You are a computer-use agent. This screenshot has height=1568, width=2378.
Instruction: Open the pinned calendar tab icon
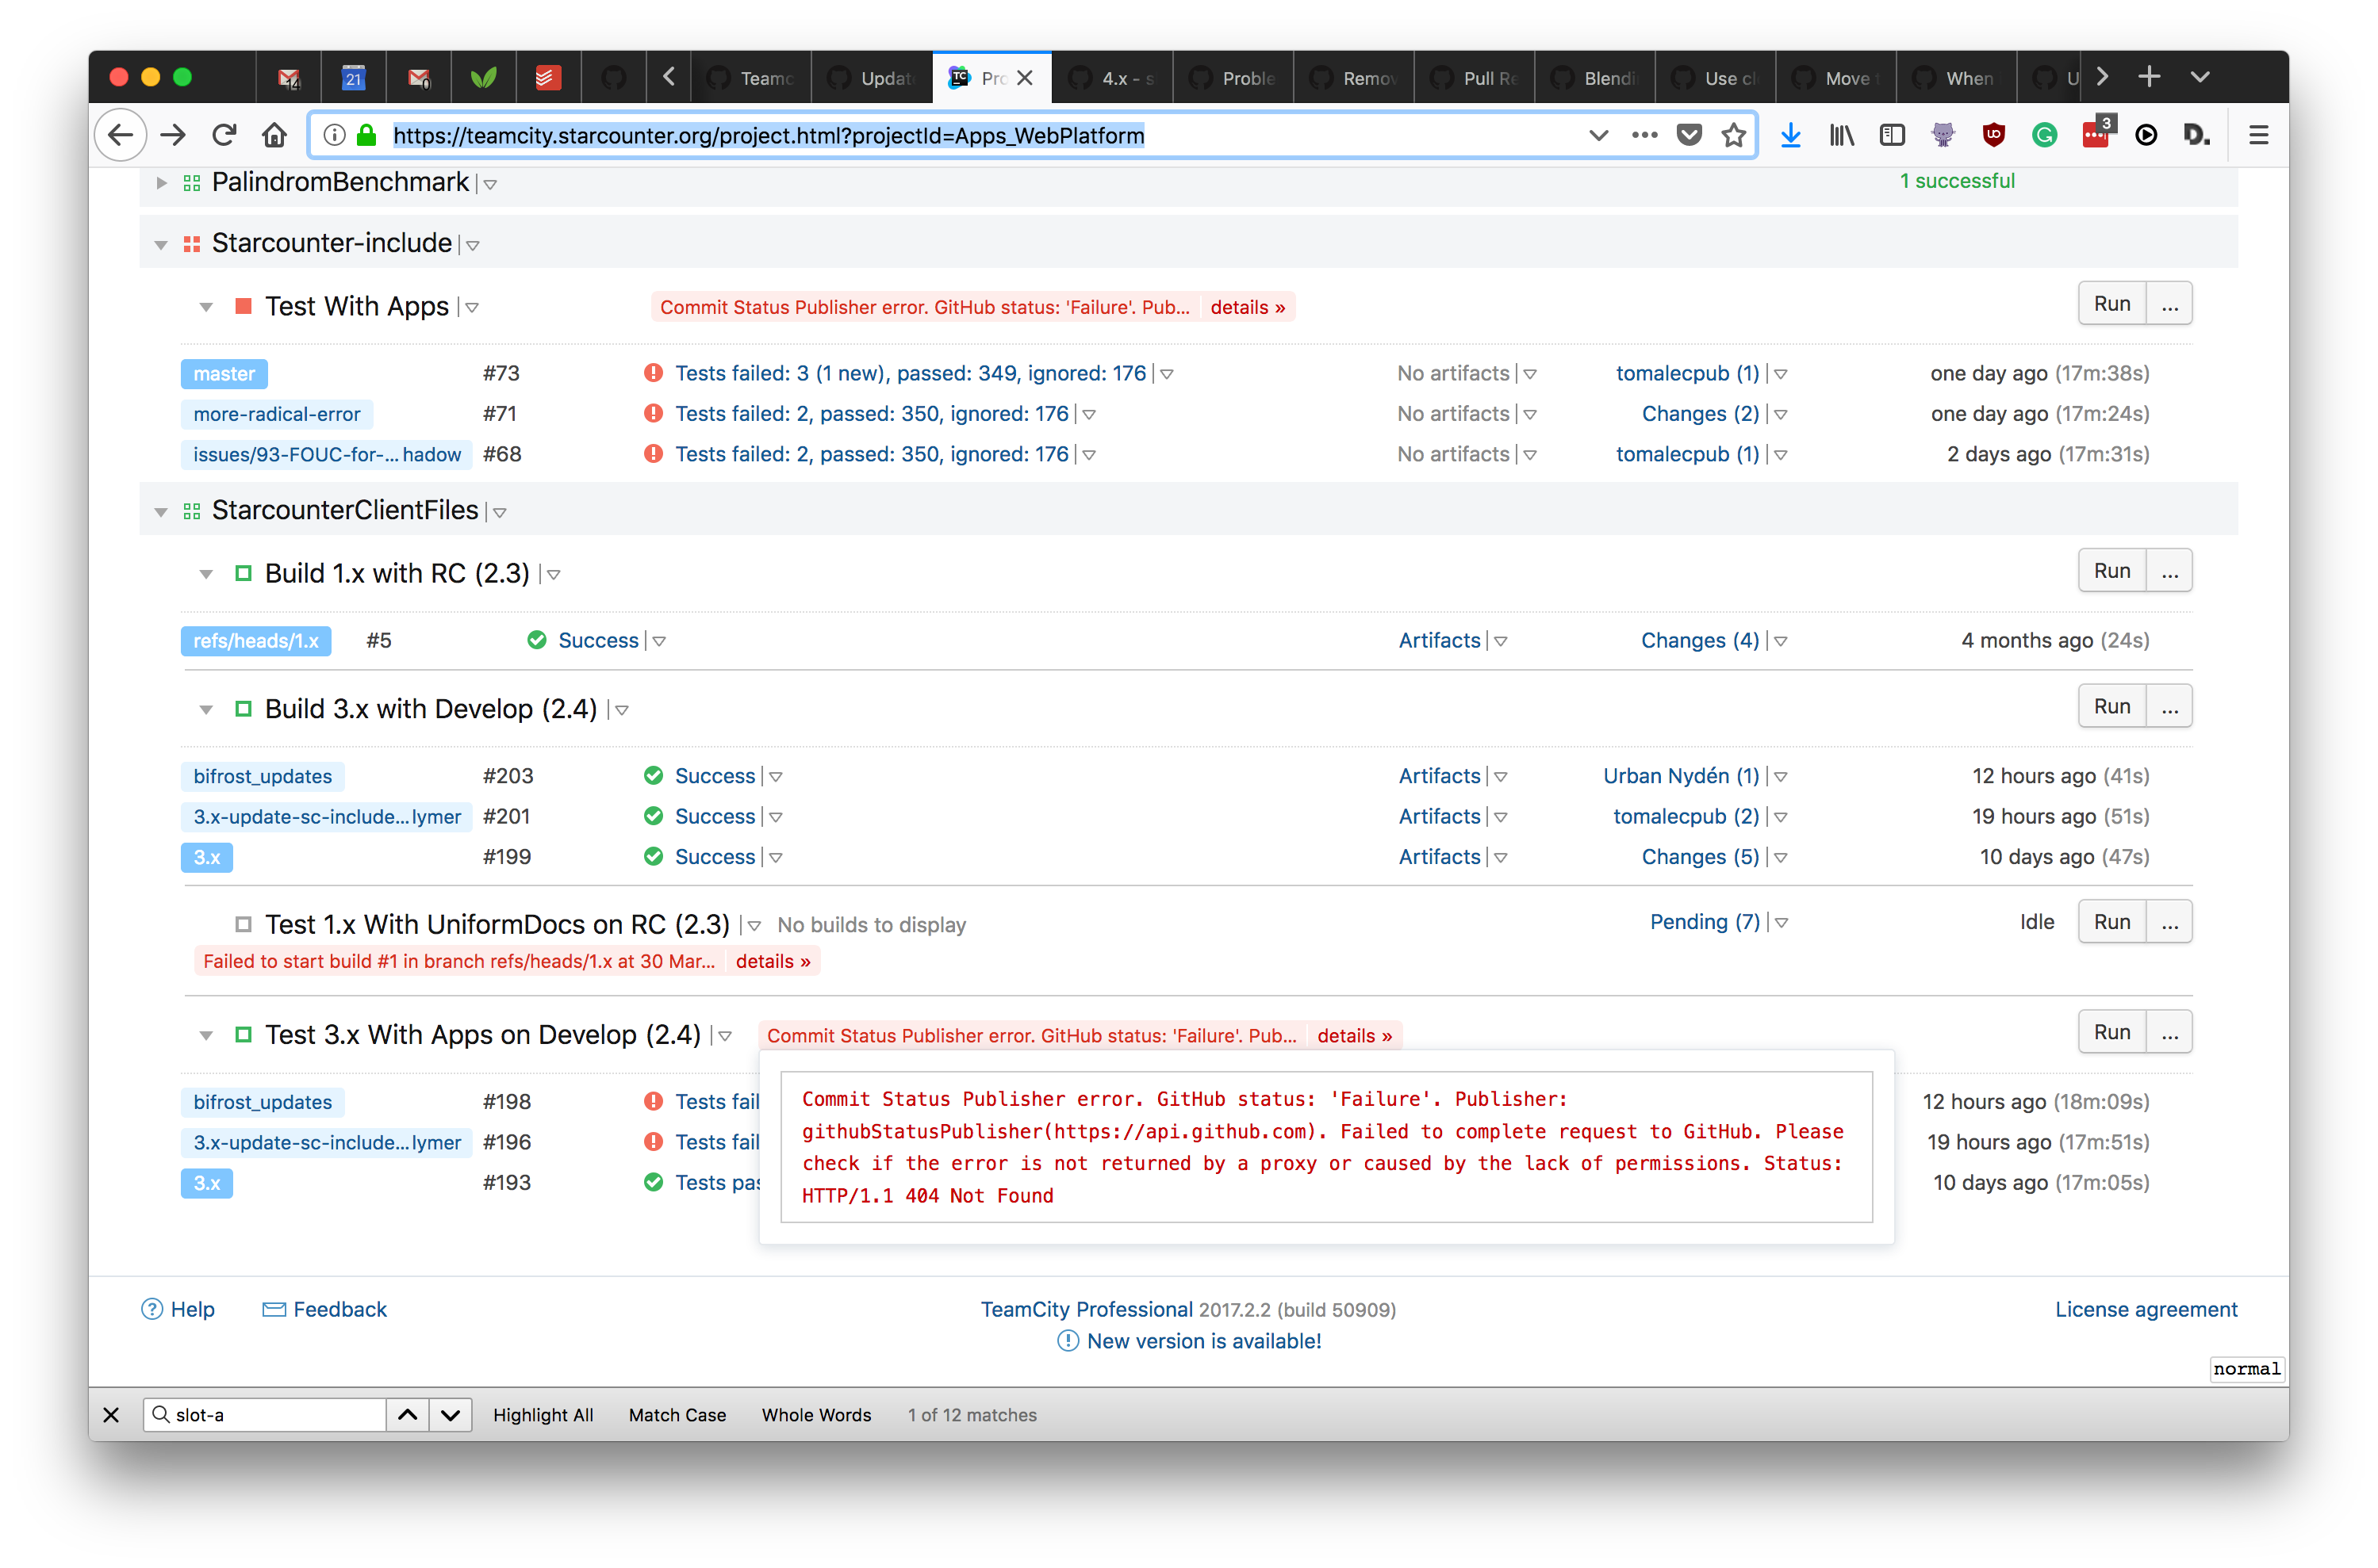[x=353, y=77]
